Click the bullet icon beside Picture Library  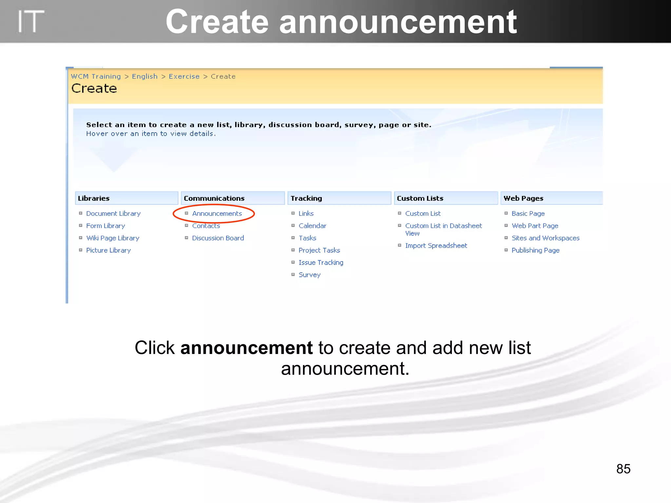pos(81,250)
